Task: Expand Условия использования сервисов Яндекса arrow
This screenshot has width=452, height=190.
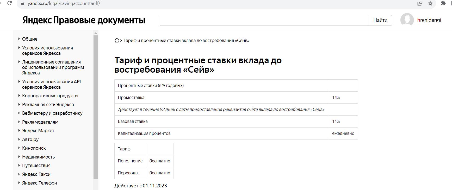Action: point(19,48)
